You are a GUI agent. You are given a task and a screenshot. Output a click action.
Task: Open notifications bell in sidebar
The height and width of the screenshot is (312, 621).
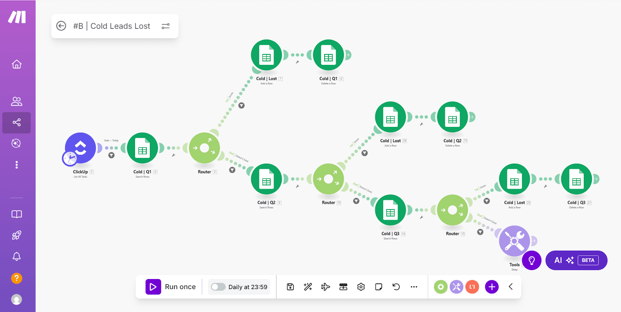click(17, 257)
